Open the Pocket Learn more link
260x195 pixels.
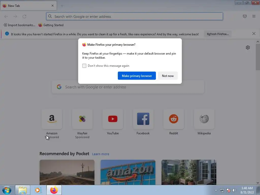101,154
